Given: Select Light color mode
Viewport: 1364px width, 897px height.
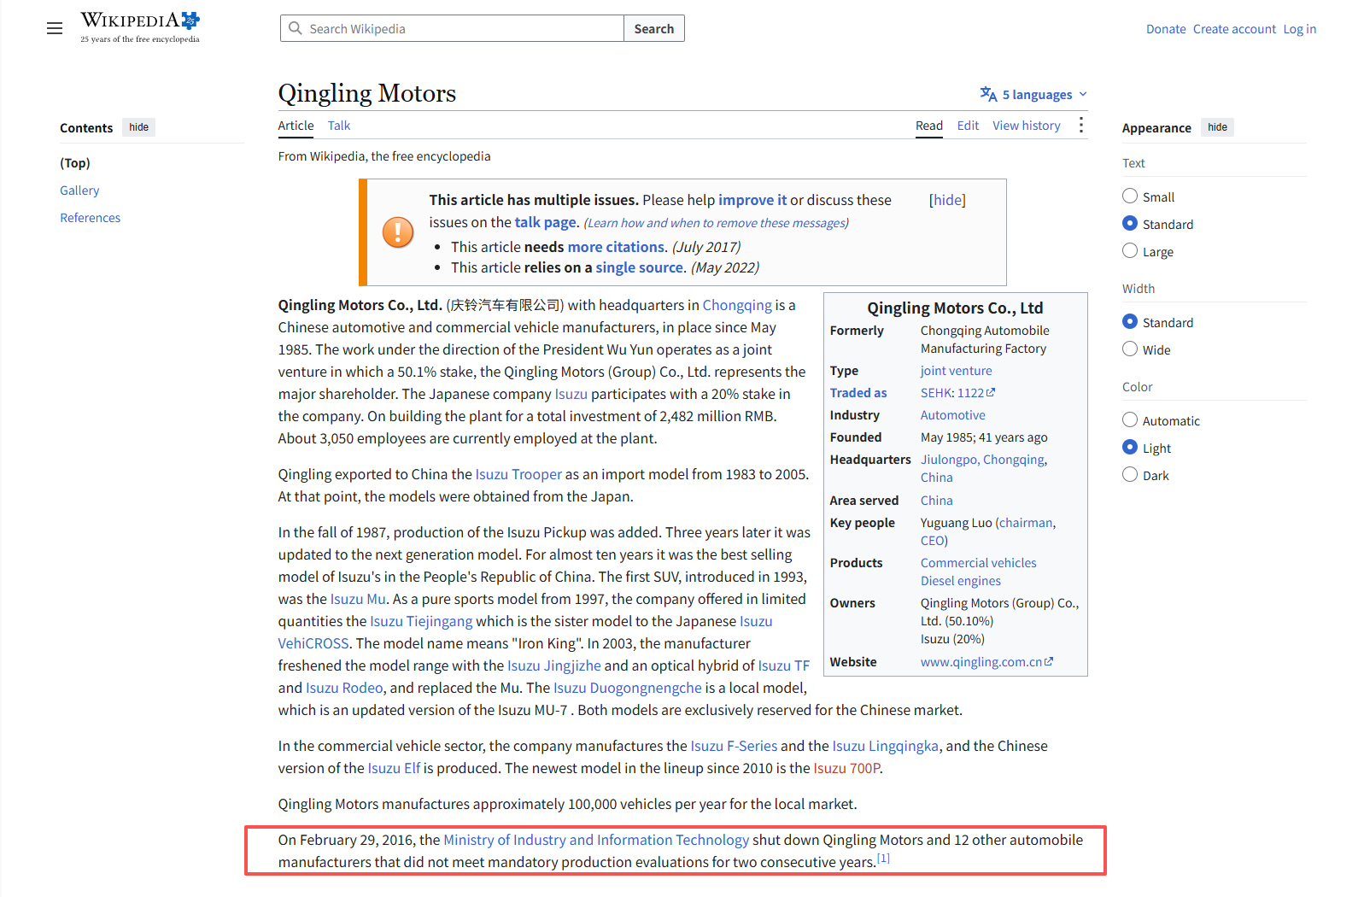Looking at the screenshot, I should pos(1130,448).
